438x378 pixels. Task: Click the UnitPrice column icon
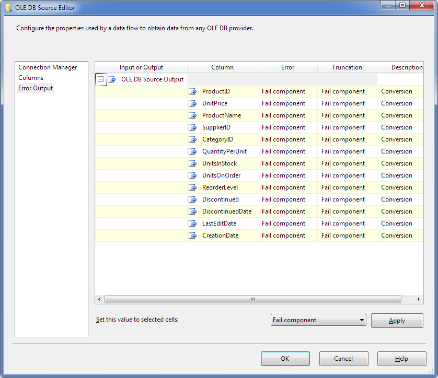pos(192,103)
